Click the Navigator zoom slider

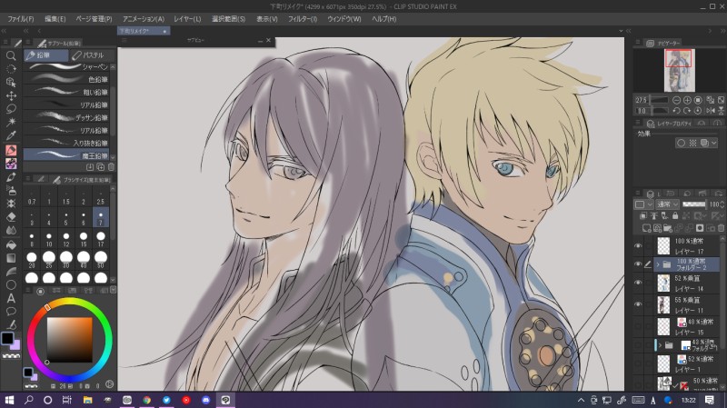pyautogui.click(x=660, y=100)
